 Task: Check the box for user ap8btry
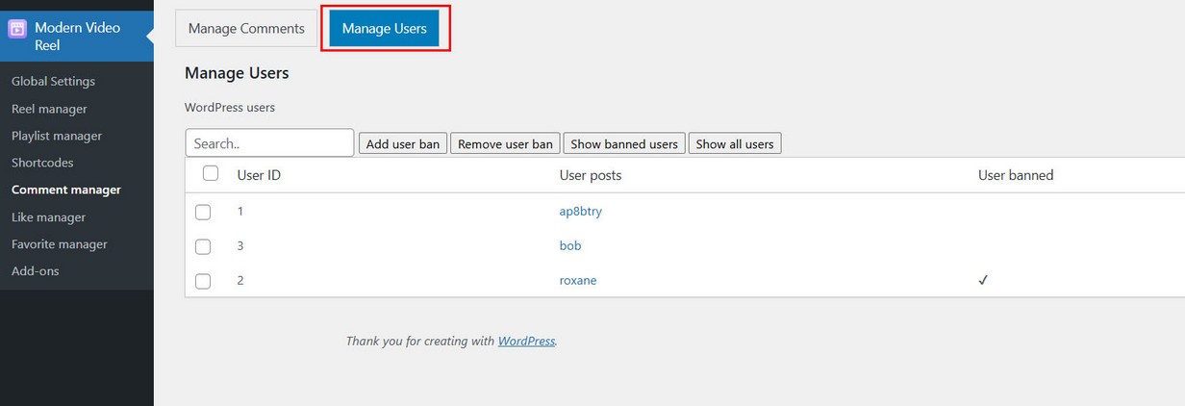203,212
